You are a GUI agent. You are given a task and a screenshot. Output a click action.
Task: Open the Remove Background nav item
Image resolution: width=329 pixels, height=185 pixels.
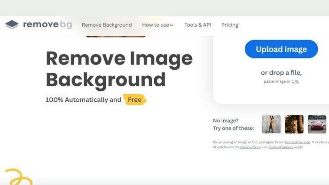point(107,25)
